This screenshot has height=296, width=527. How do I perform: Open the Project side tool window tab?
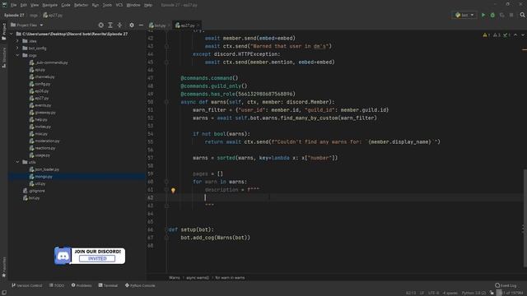pos(4,31)
